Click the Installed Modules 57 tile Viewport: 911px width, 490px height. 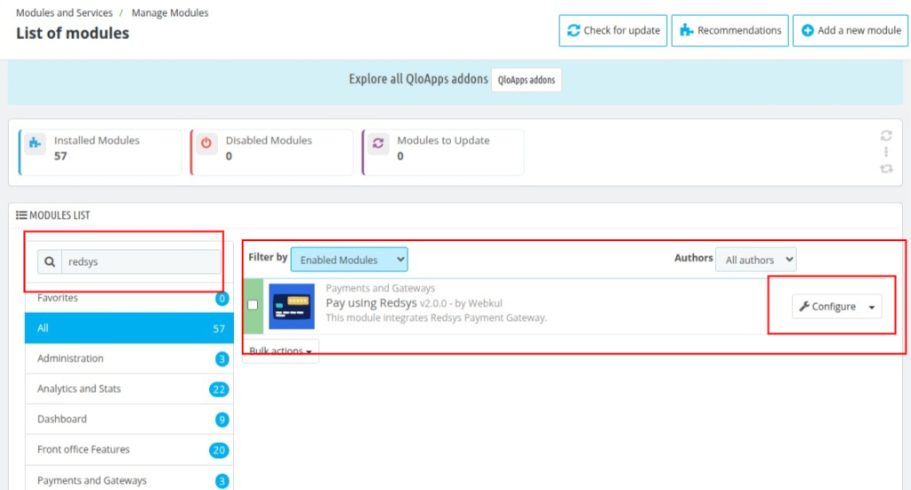coord(100,152)
